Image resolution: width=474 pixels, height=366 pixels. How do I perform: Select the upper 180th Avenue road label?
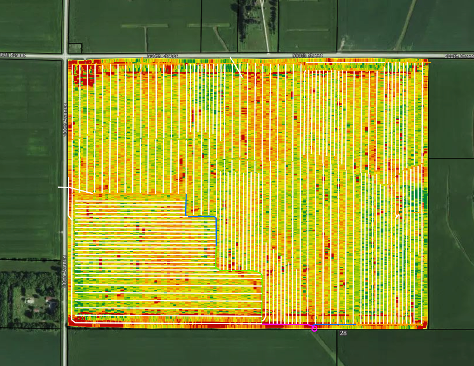pyautogui.click(x=65, y=119)
